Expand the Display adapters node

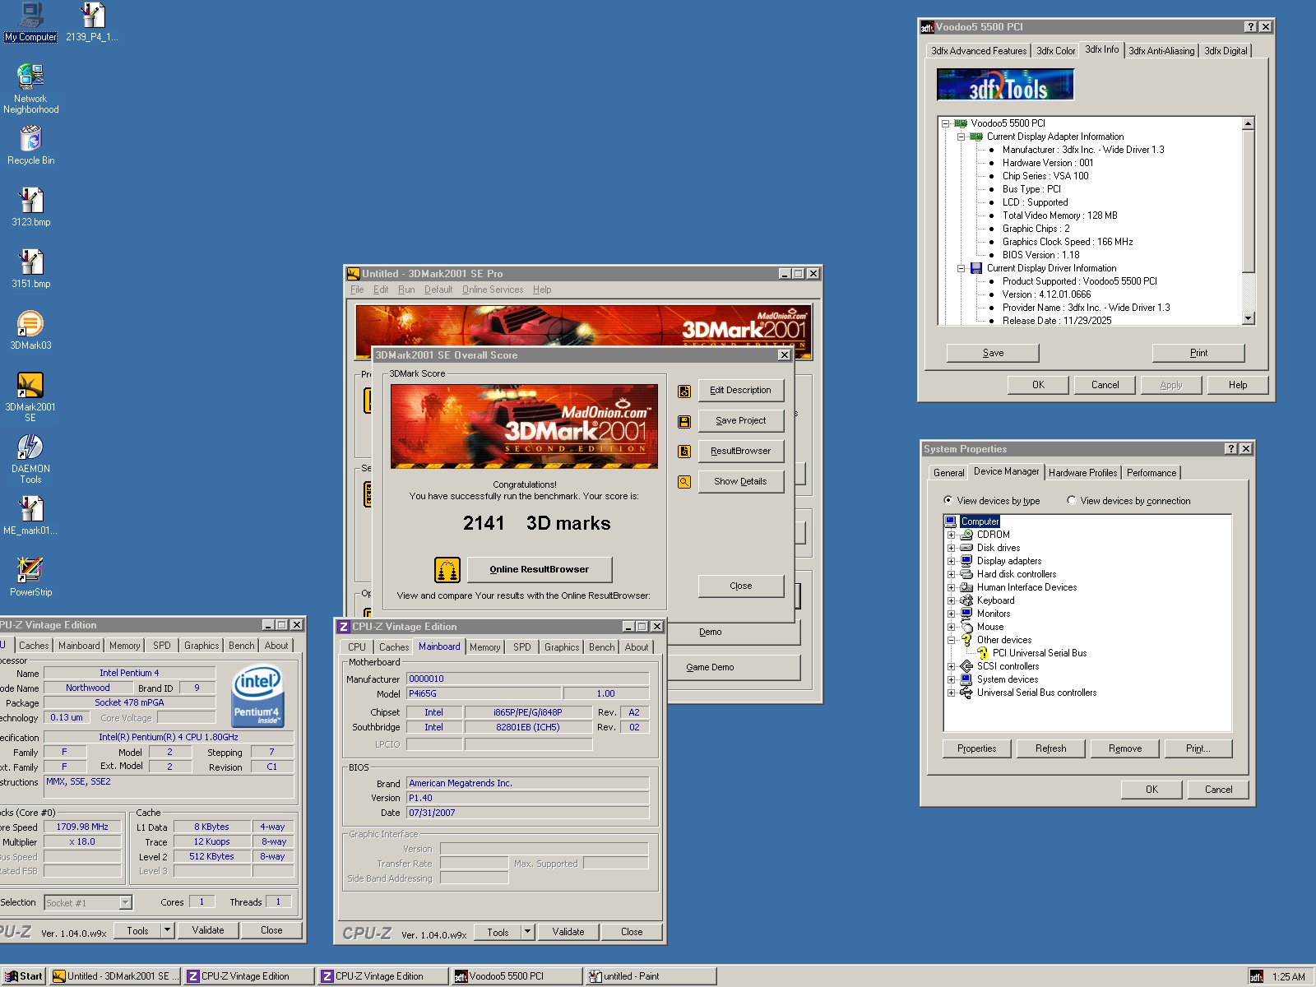[x=951, y=561]
